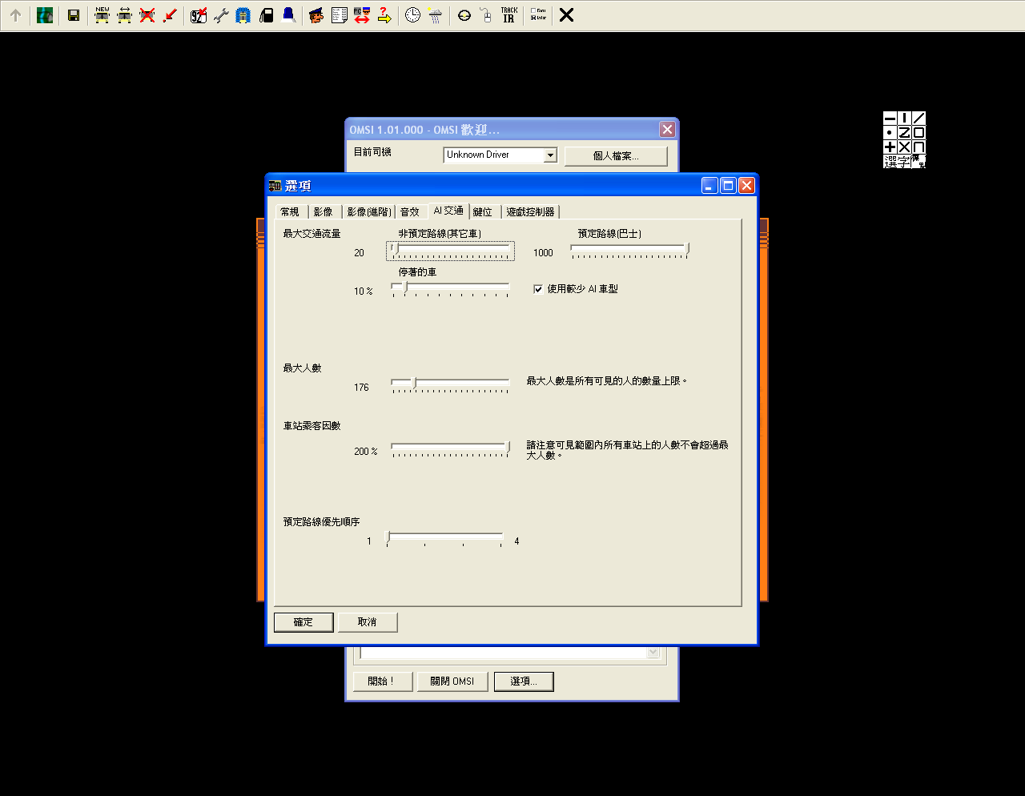Click the 預定路線優先順序 slider
Image resolution: width=1025 pixels, height=796 pixels.
pyautogui.click(x=444, y=539)
